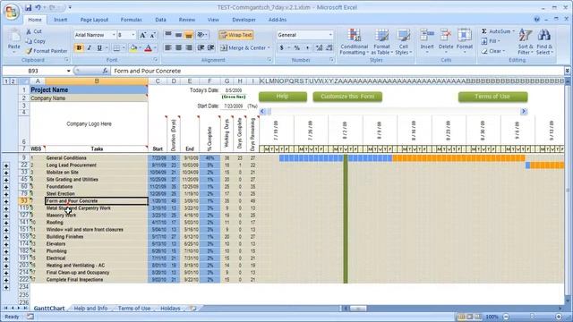Toggle bottom vertical alignment
The width and height of the screenshot is (573, 322).
(x=189, y=35)
